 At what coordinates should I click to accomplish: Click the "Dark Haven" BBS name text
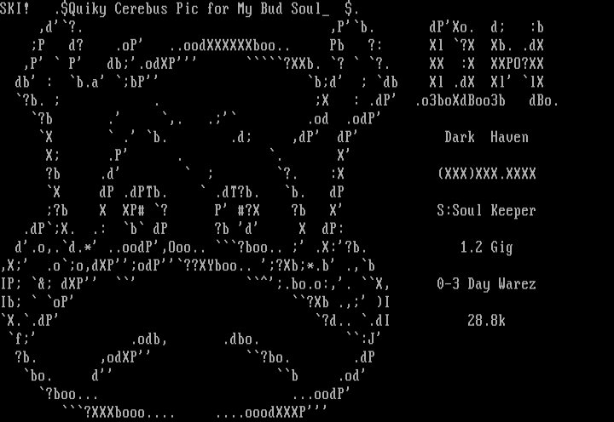(486, 137)
